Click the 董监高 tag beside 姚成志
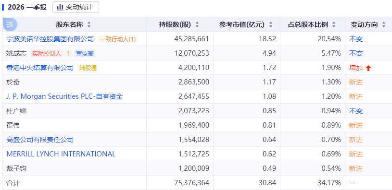Screen dimensions: 392x190 tap(85, 53)
